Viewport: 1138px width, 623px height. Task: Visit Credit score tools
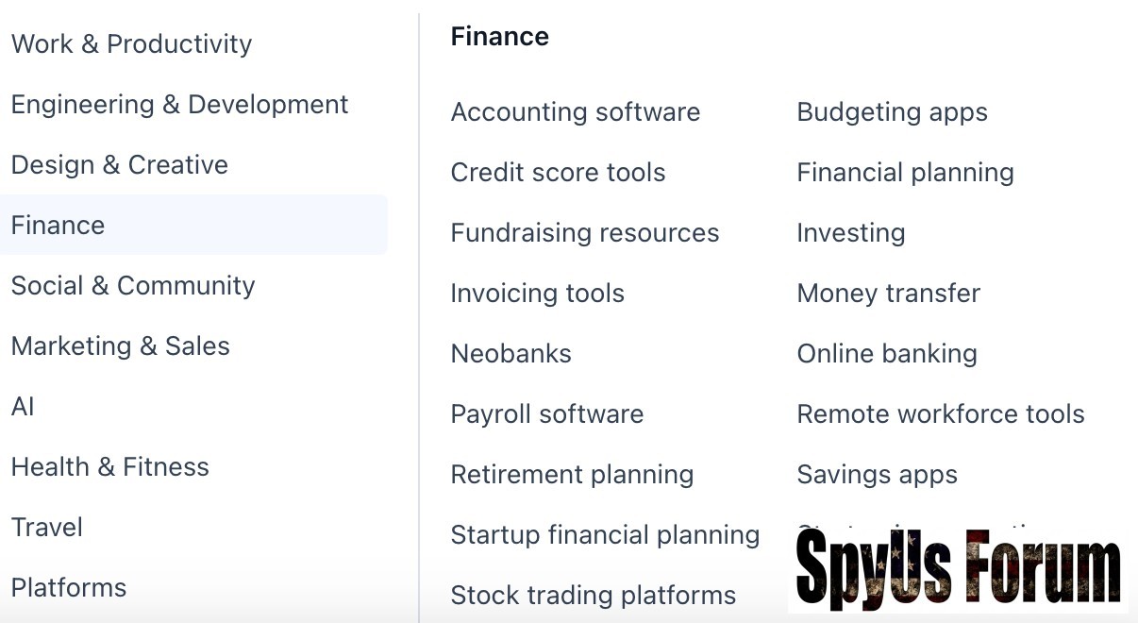pyautogui.click(x=558, y=173)
